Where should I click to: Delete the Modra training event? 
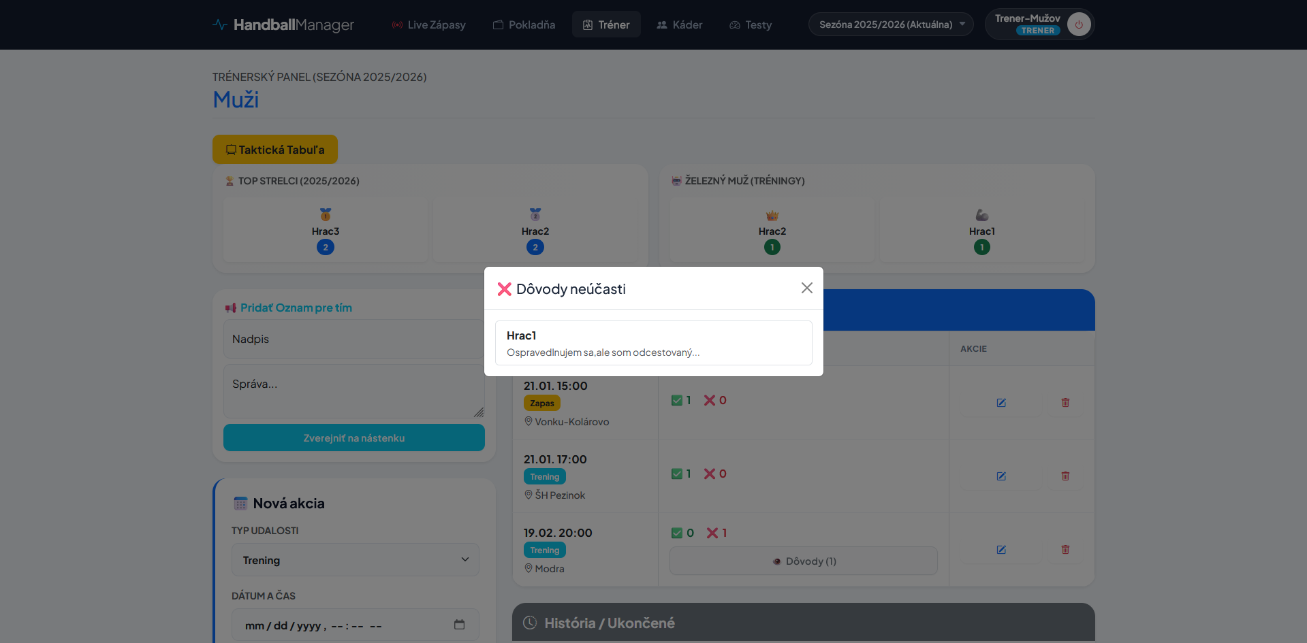coord(1065,550)
